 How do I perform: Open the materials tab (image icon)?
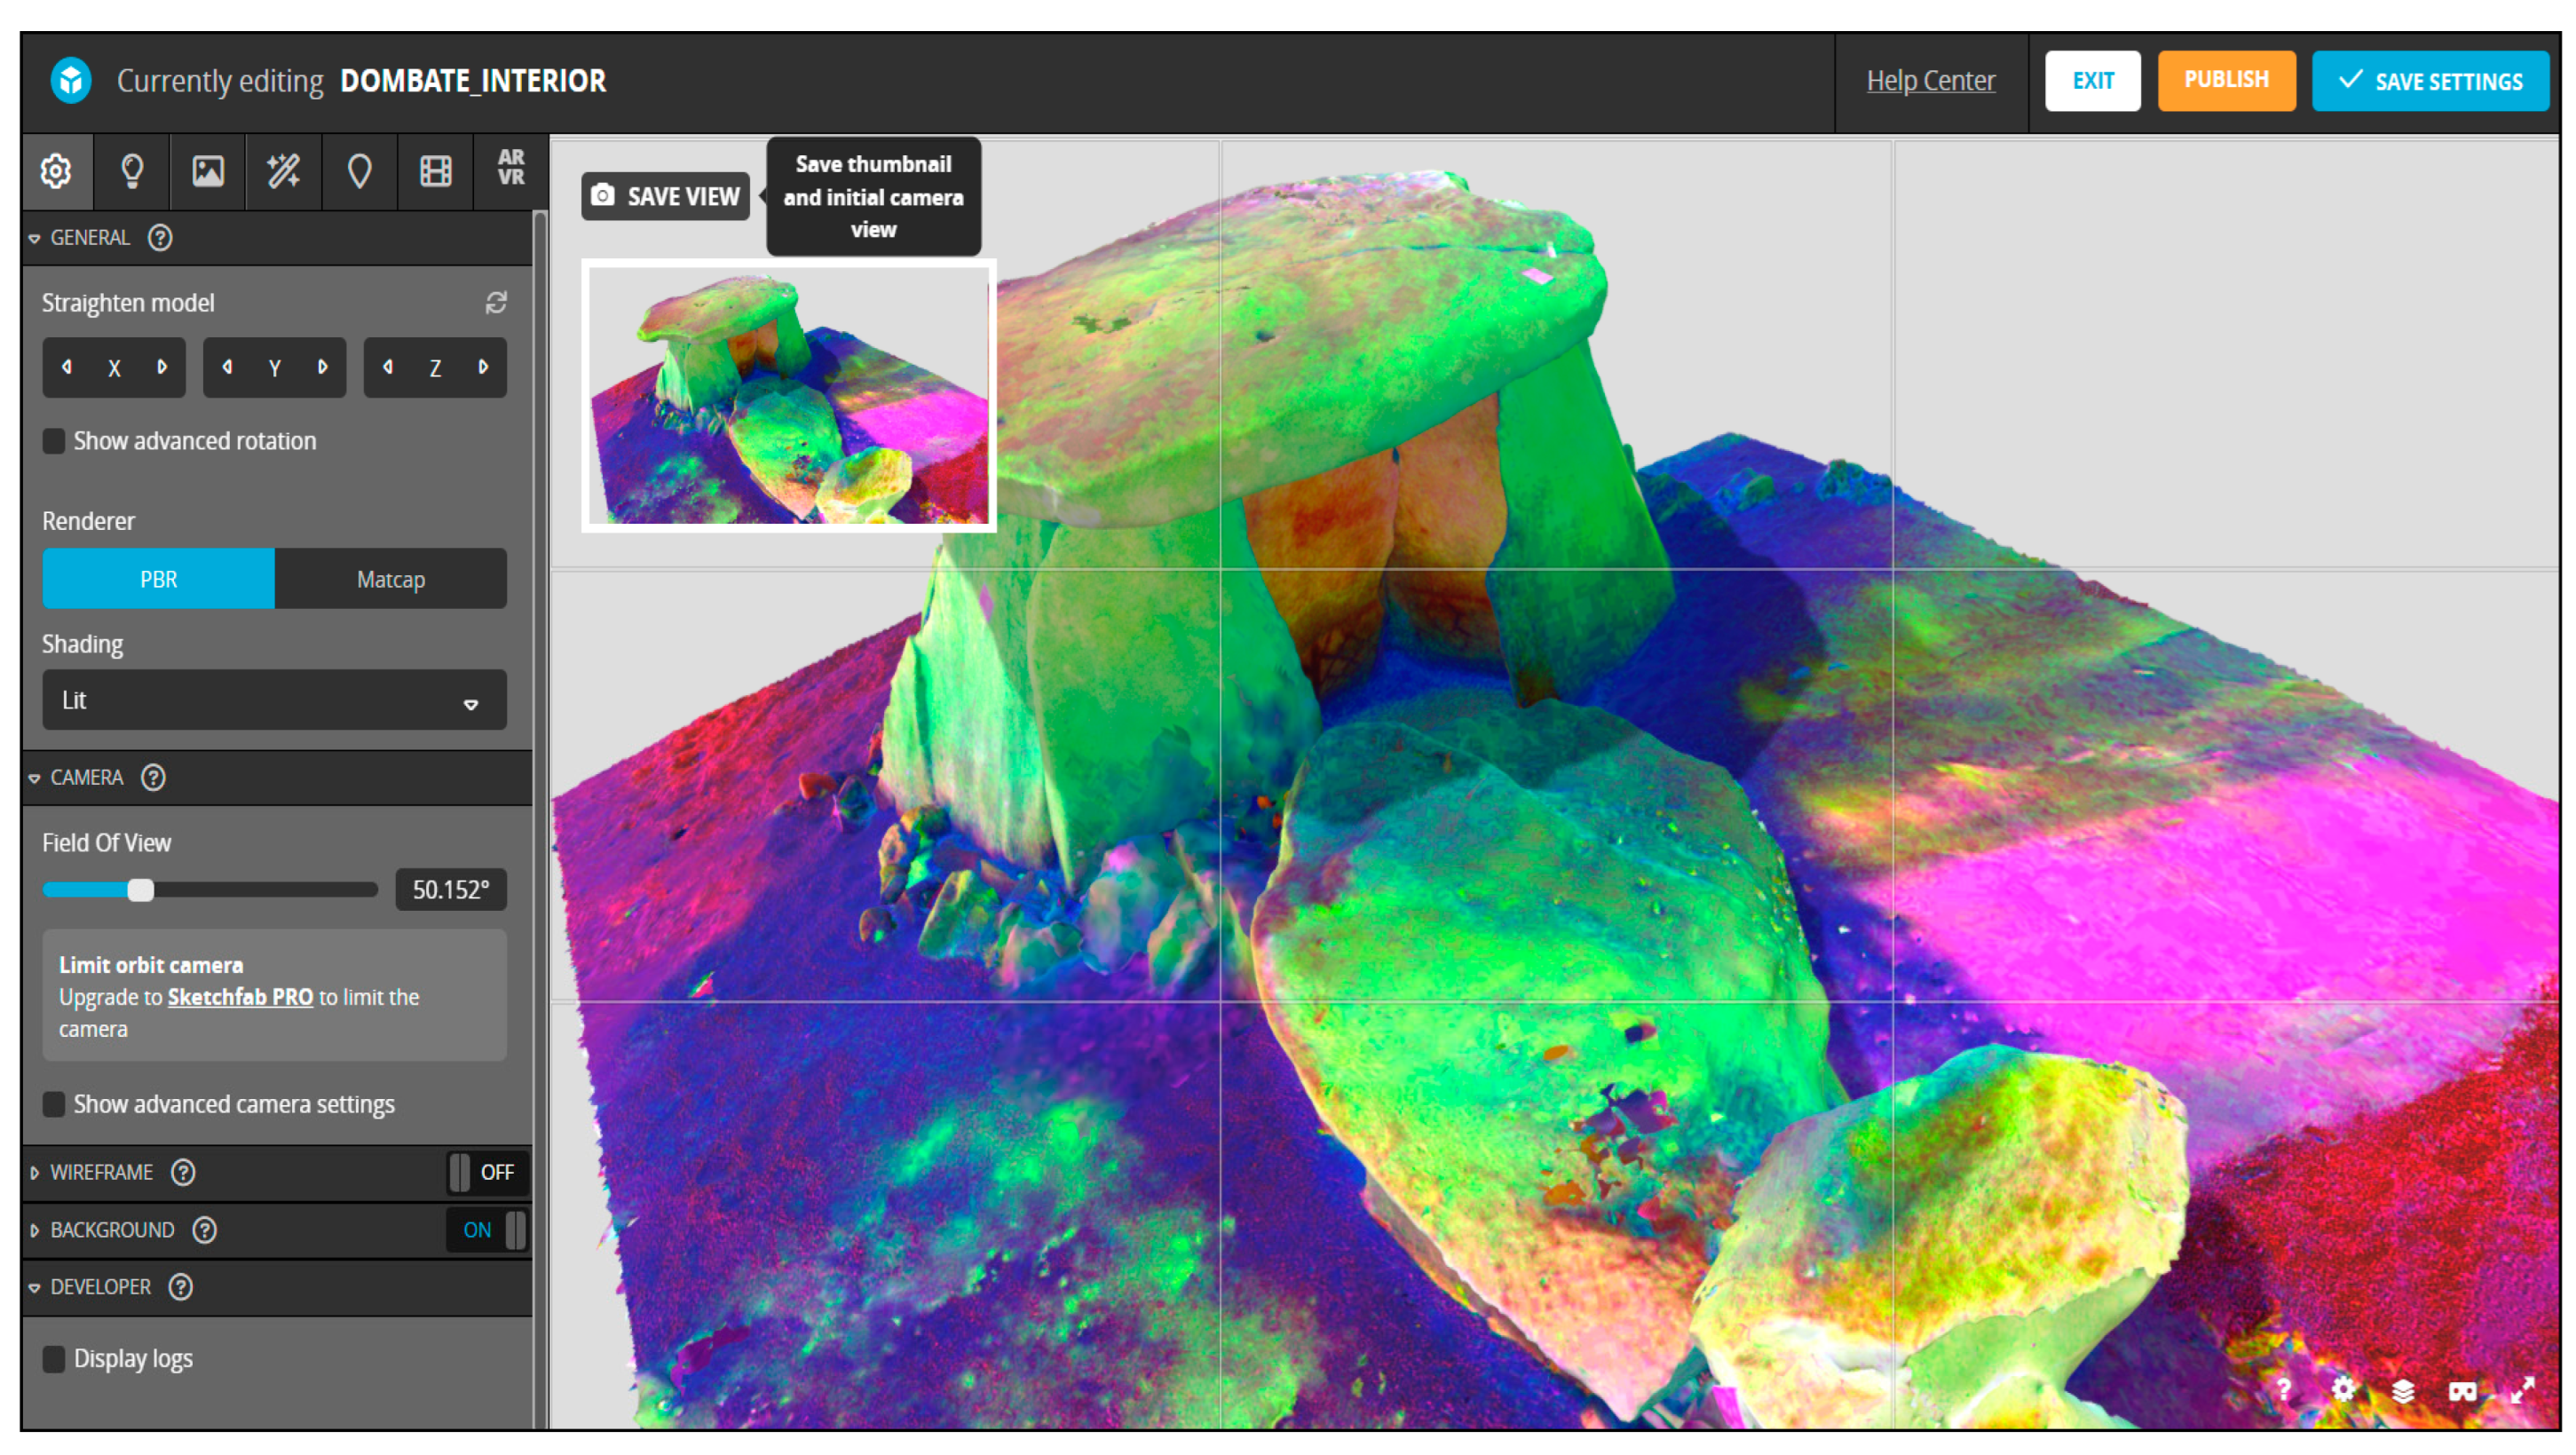(208, 171)
